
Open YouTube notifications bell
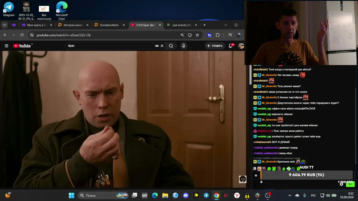click(x=231, y=46)
